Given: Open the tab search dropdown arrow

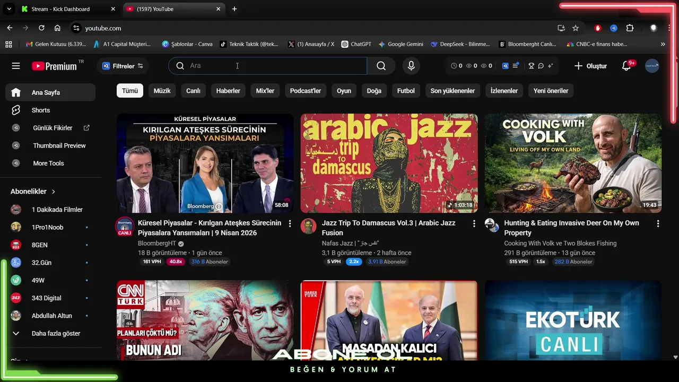Looking at the screenshot, I should (x=8, y=9).
